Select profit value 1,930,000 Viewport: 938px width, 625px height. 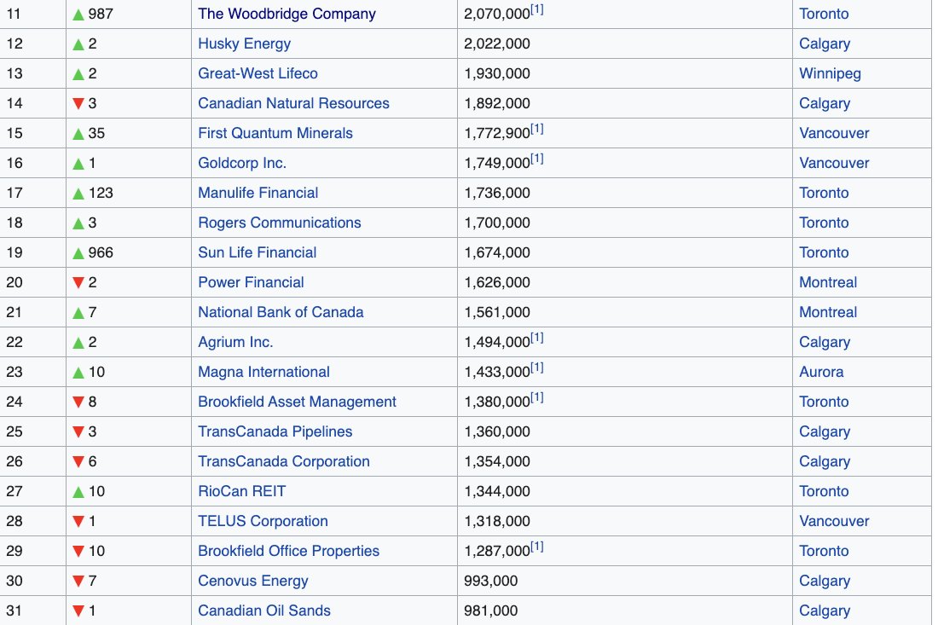497,73
